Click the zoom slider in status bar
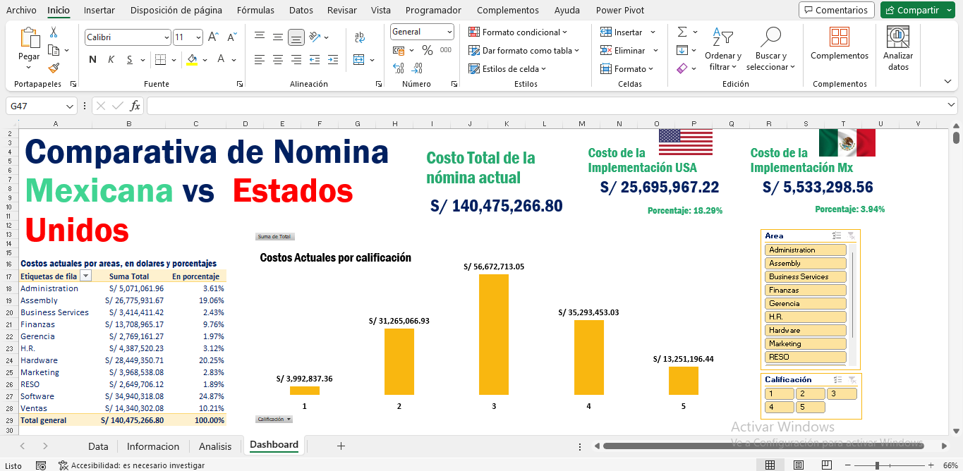This screenshot has height=471, width=963. point(877,465)
